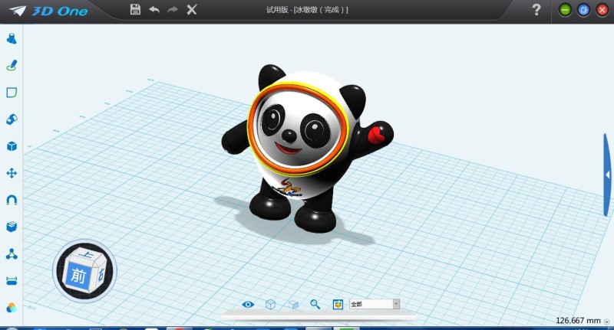Select the Sketch Drawing pen tool
Image resolution: width=614 pixels, height=330 pixels.
tap(12, 65)
